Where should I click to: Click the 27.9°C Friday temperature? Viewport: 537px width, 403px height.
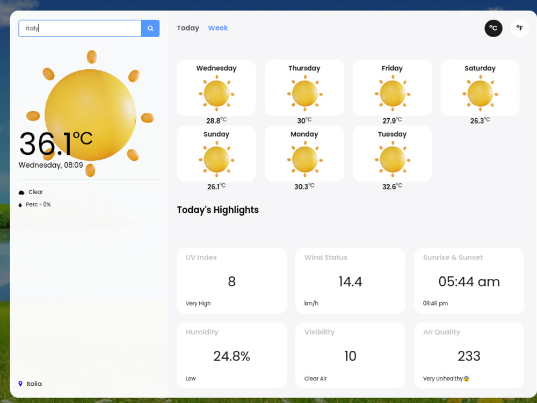392,120
